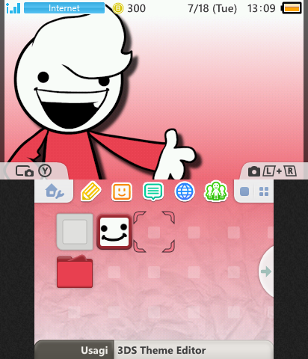Open Notifications speech bubble icon
This screenshot has width=308, height=359.
click(153, 191)
